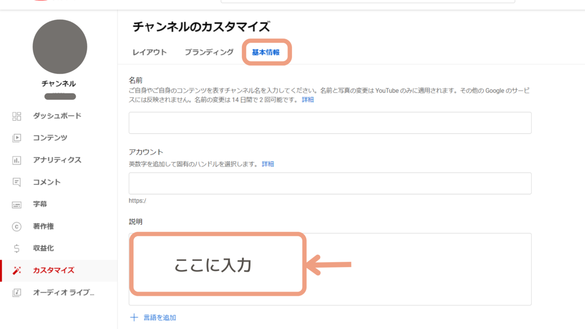The height and width of the screenshot is (329, 585).
Task: Click the search box in top bar
Action: tap(368, 1)
